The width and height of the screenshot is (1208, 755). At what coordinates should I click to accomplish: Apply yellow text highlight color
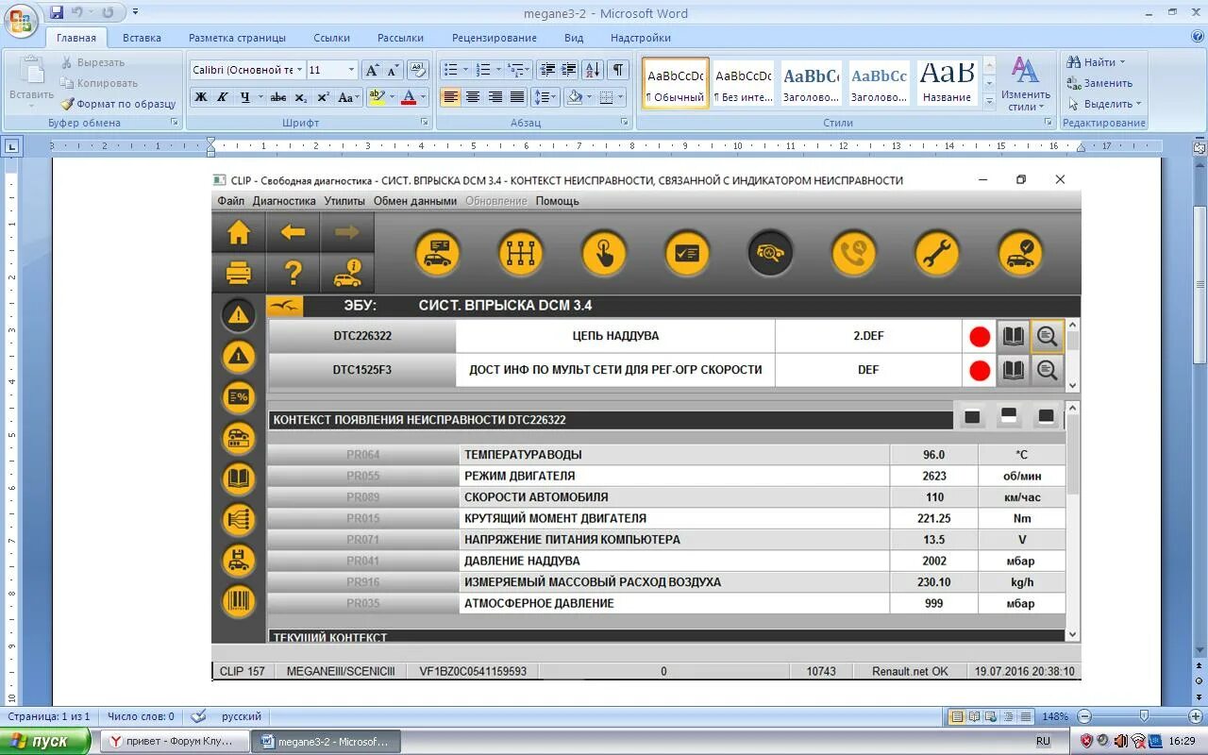[x=377, y=97]
